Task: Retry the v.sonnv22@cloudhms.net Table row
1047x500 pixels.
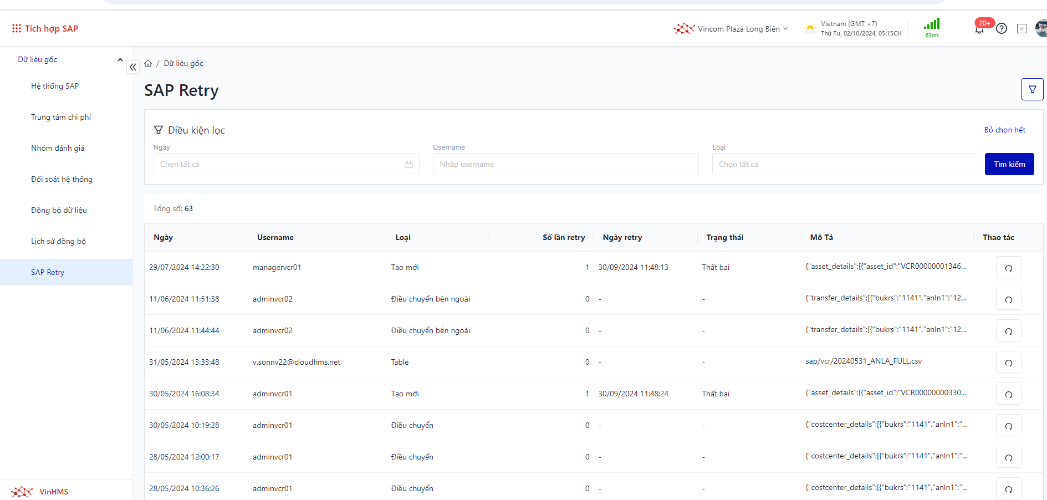Action: point(1008,363)
